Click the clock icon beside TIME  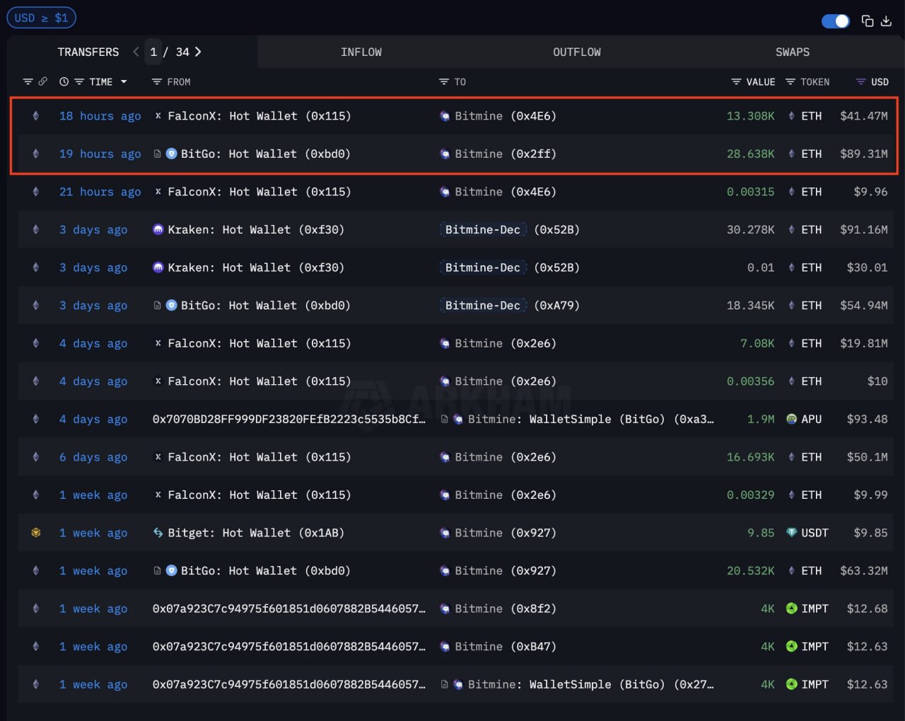pos(64,82)
